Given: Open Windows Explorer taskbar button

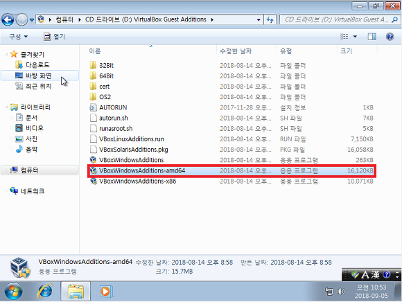Looking at the screenshot, I should [76, 291].
